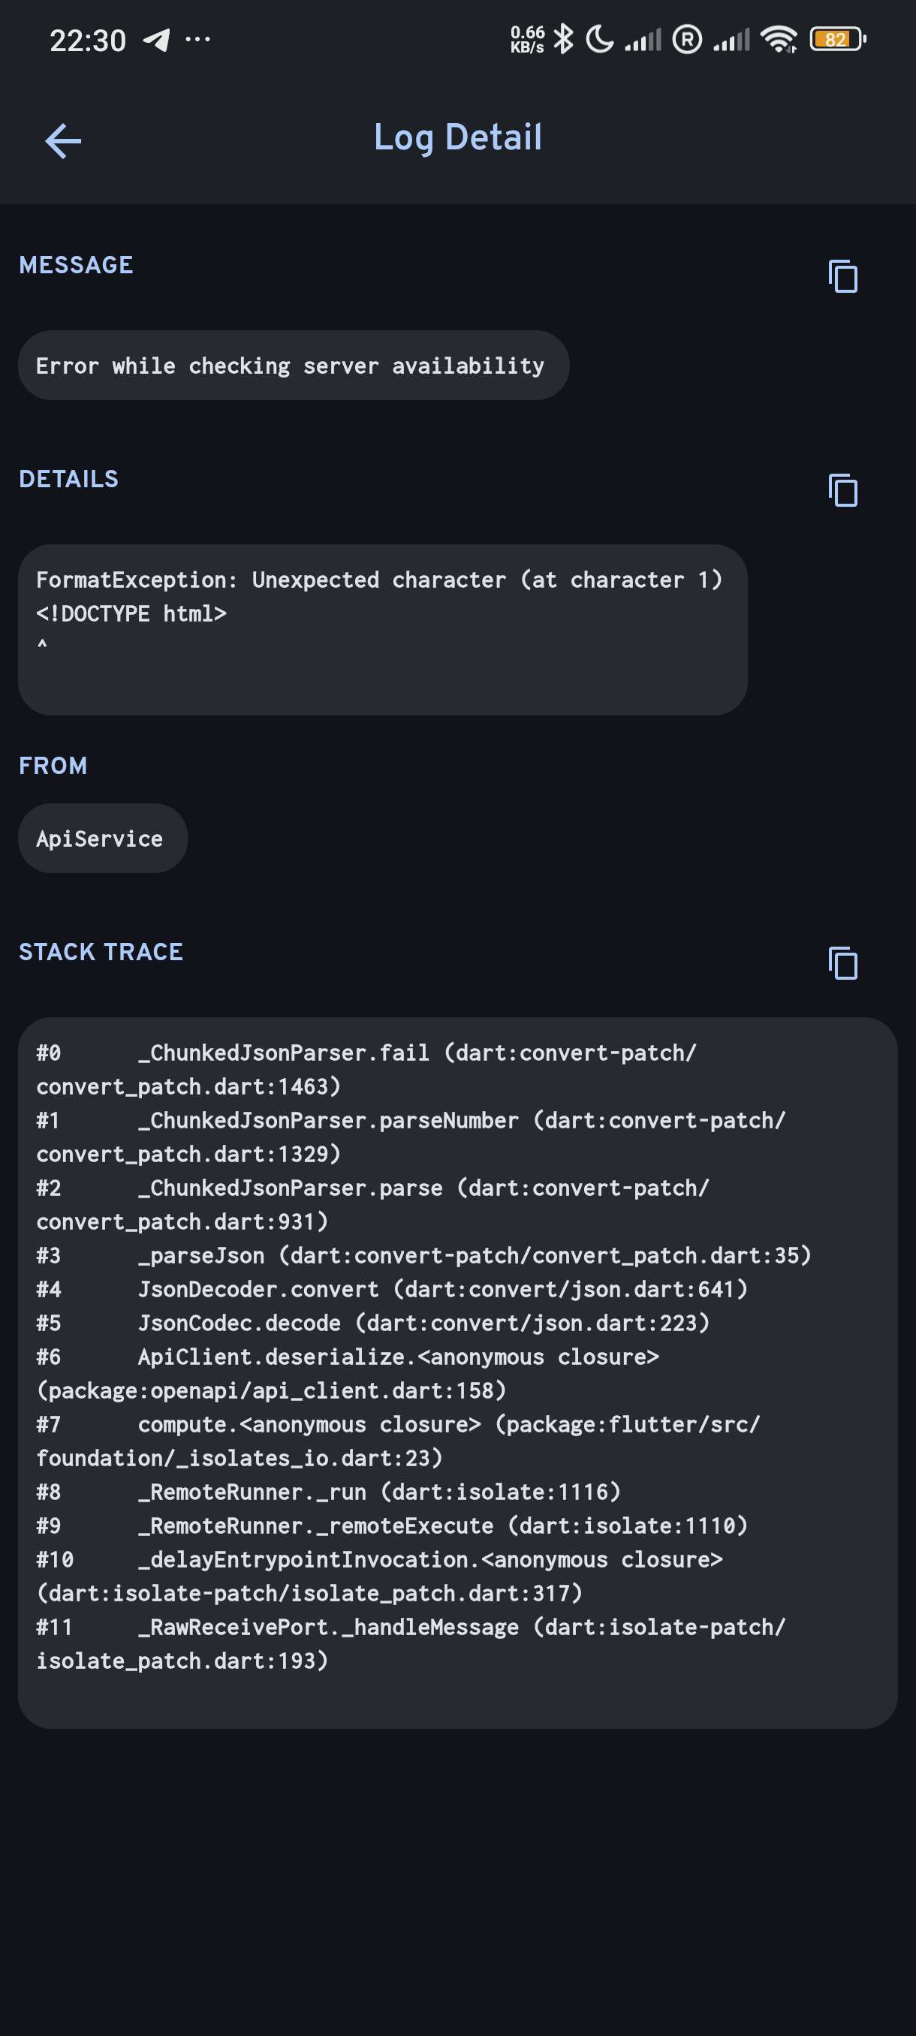Tap the Log Detail title
Image resolution: width=916 pixels, height=2036 pixels.
click(457, 137)
